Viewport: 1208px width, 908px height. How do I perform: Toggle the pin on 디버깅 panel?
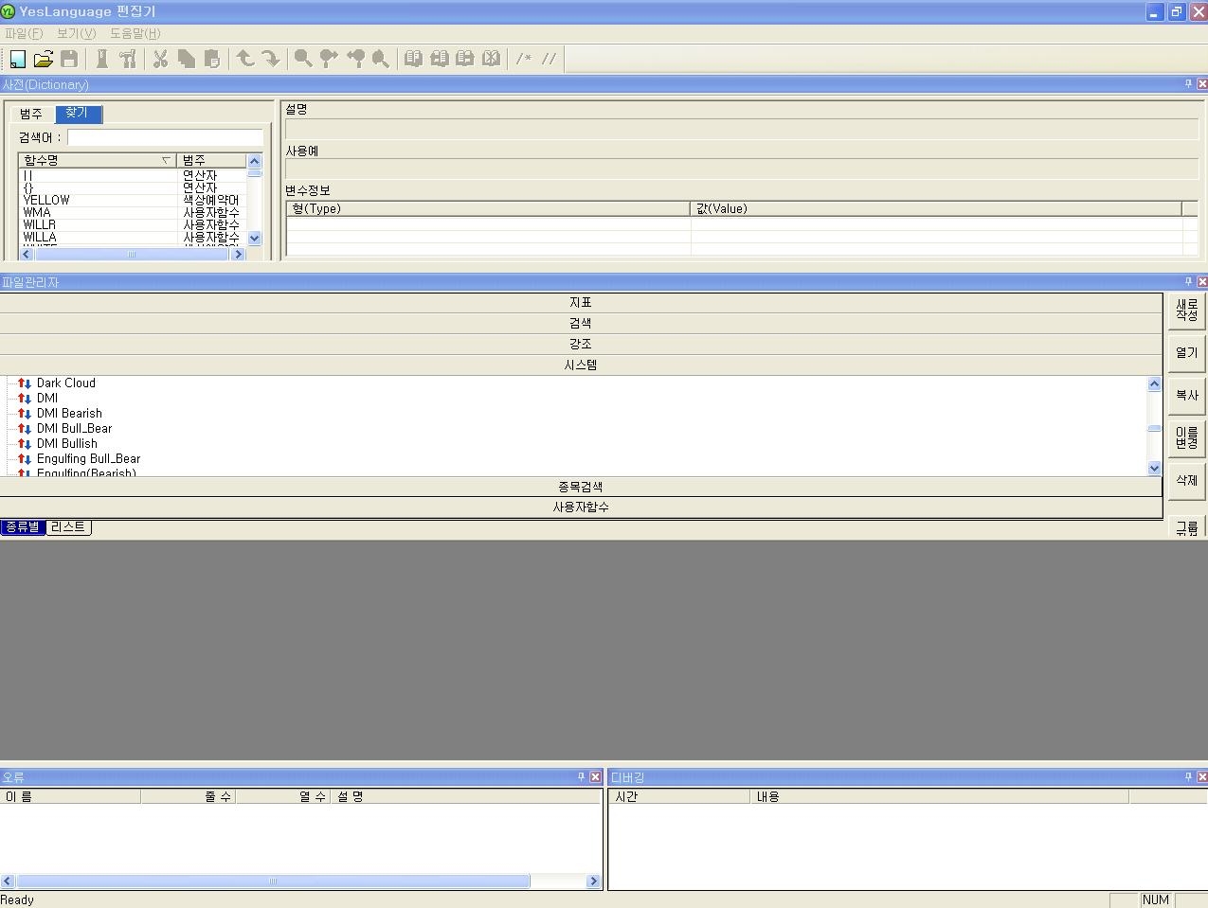coord(1188,776)
